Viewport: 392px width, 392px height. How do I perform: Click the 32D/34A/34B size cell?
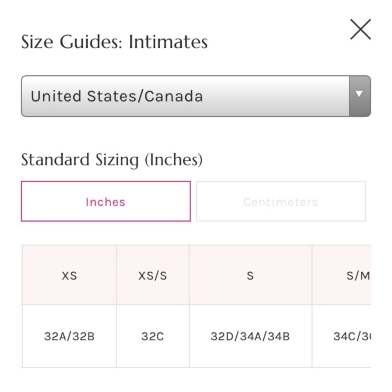click(250, 336)
